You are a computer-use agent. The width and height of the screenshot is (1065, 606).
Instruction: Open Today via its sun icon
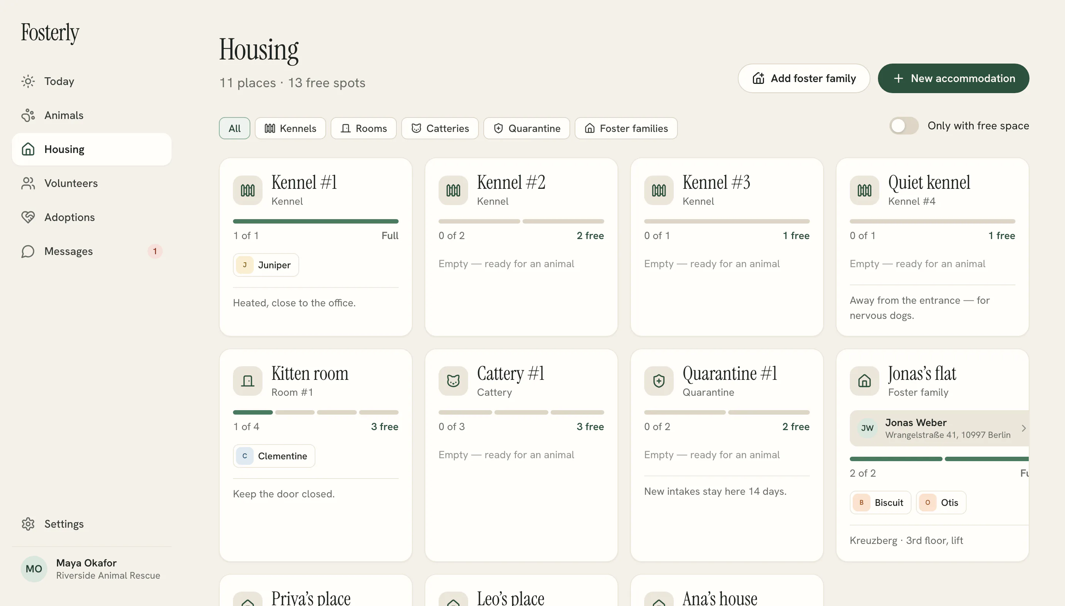tap(28, 81)
